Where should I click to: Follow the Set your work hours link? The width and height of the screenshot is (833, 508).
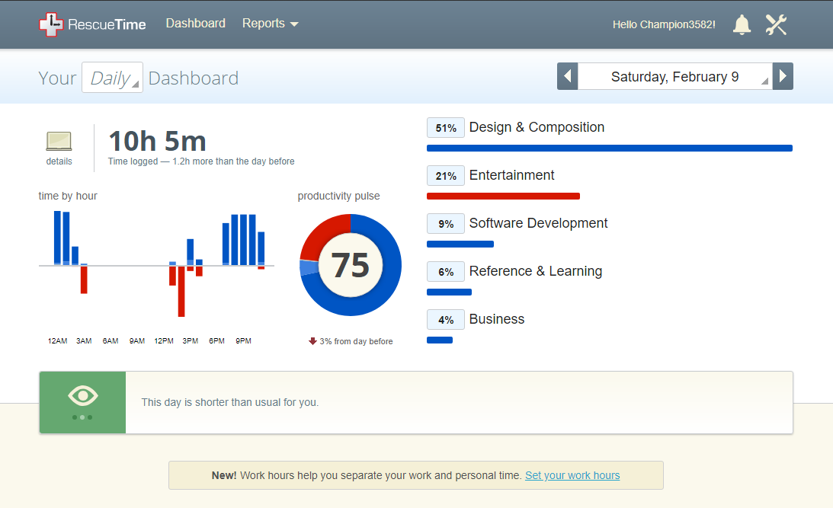[x=572, y=475]
